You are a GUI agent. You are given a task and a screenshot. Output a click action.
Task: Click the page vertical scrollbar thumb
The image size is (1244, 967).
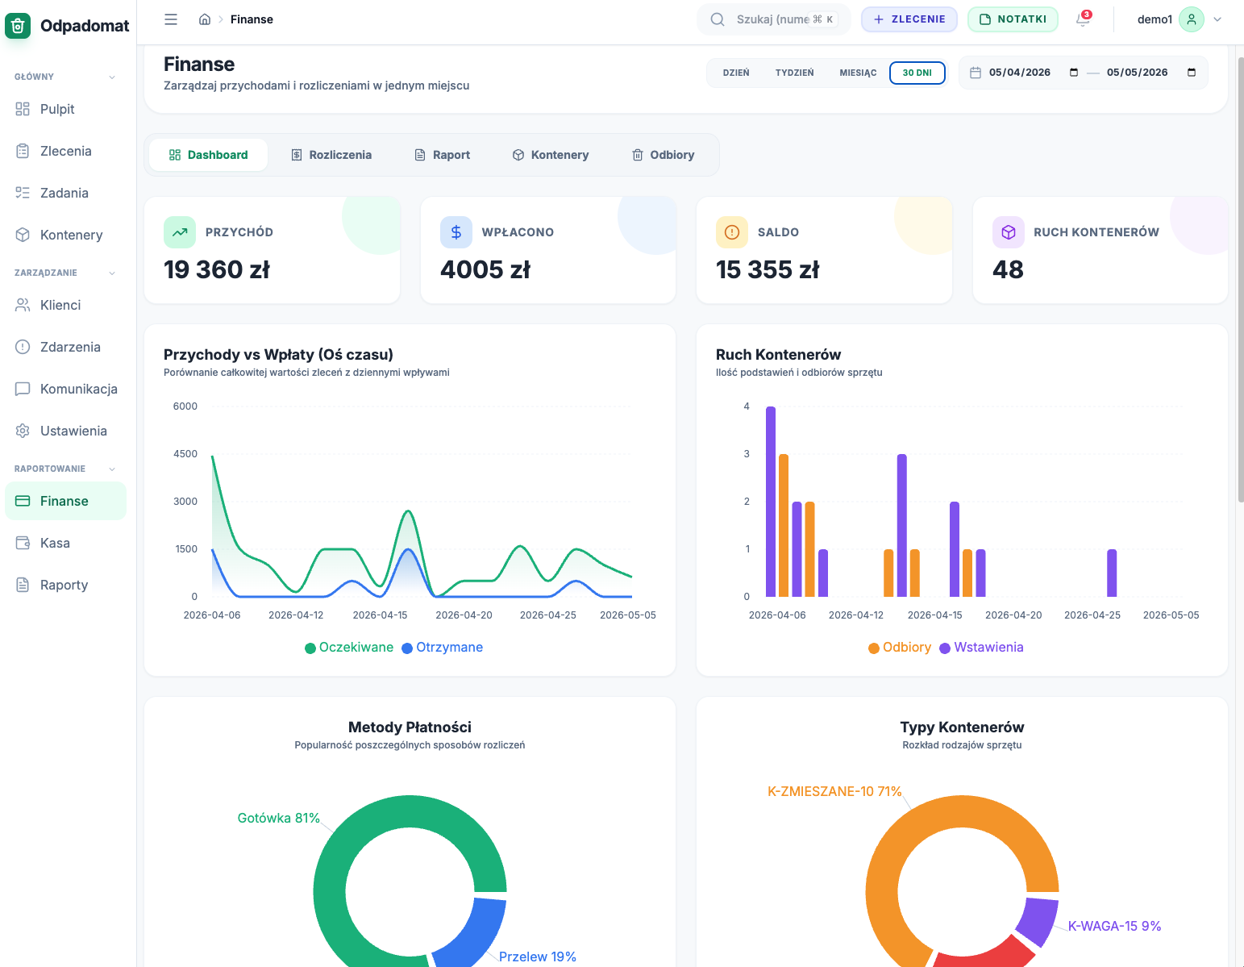(1240, 280)
